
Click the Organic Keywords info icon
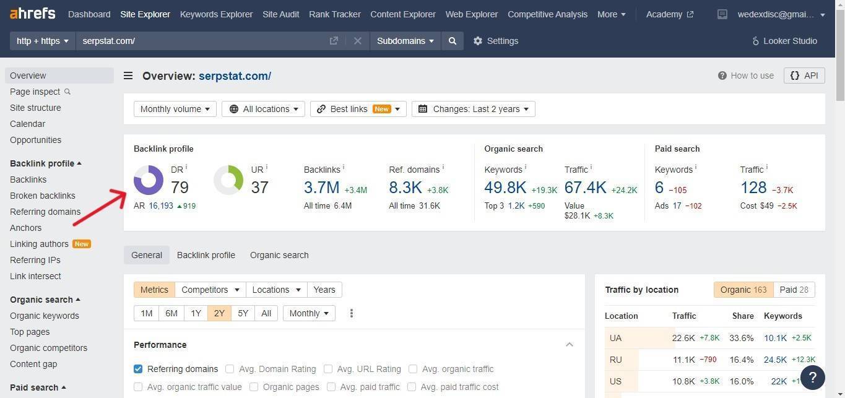(x=526, y=167)
